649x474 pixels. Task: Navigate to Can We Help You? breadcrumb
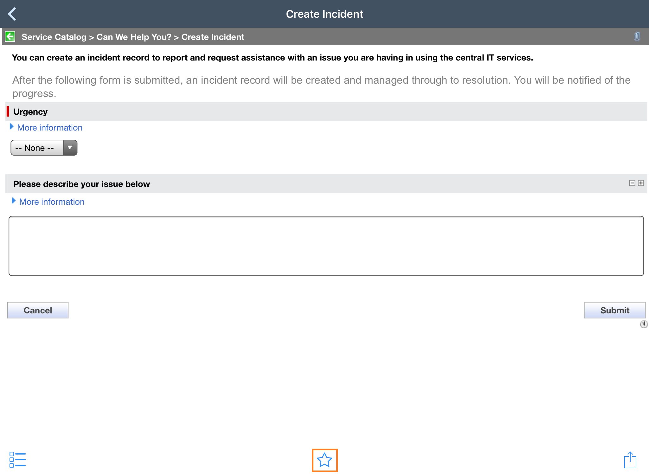[x=134, y=37]
